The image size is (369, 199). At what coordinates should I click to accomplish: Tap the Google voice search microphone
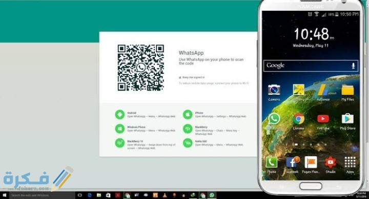[x=353, y=65]
